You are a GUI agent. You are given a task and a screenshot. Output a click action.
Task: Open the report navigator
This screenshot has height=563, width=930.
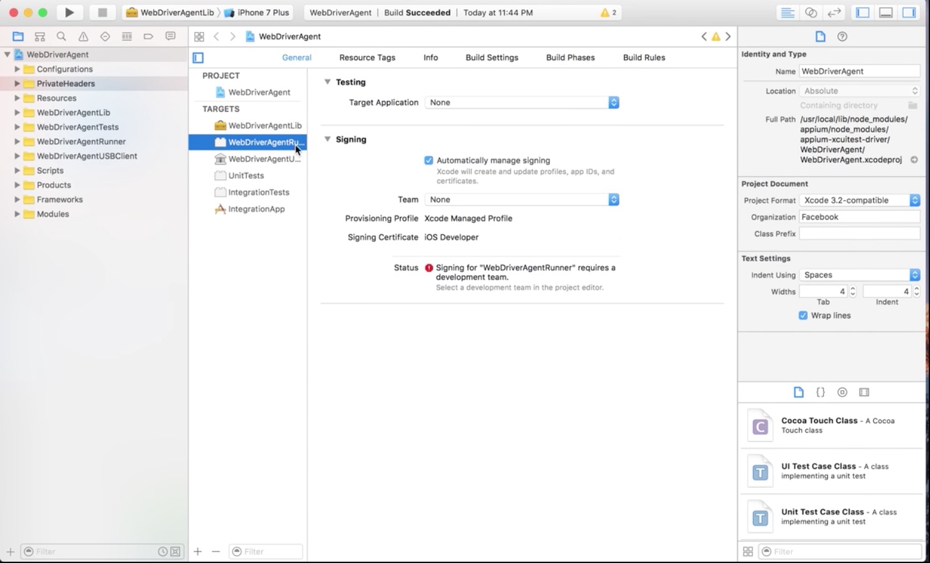coord(170,36)
